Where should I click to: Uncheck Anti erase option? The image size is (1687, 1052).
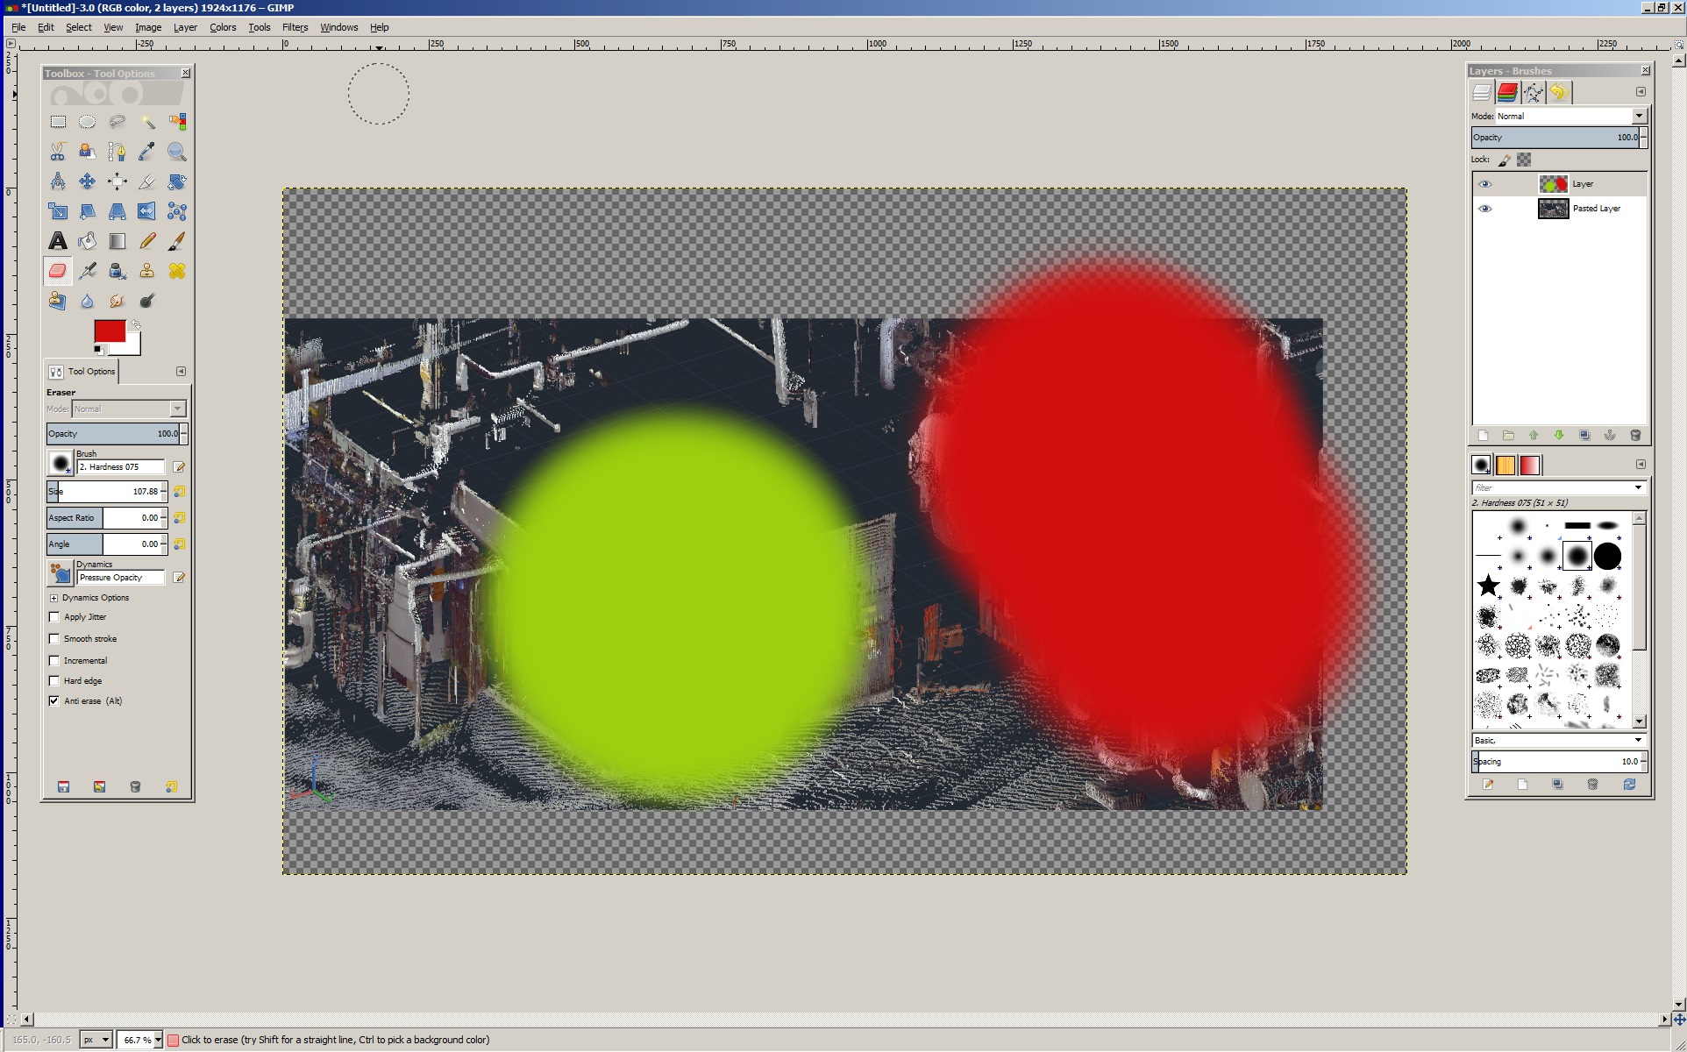(x=54, y=701)
